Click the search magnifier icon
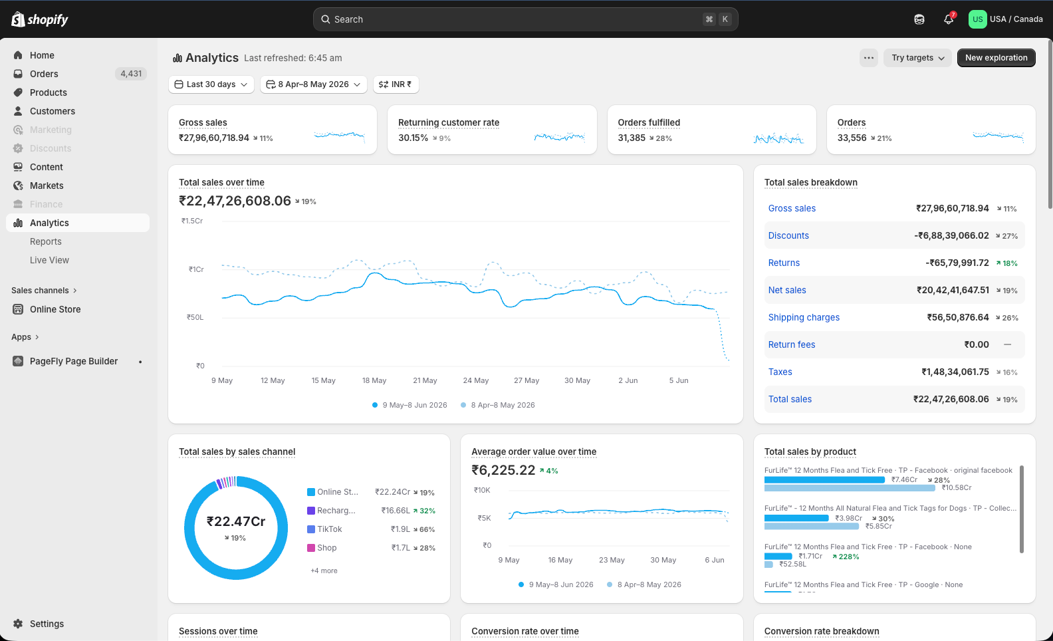 pyautogui.click(x=326, y=19)
